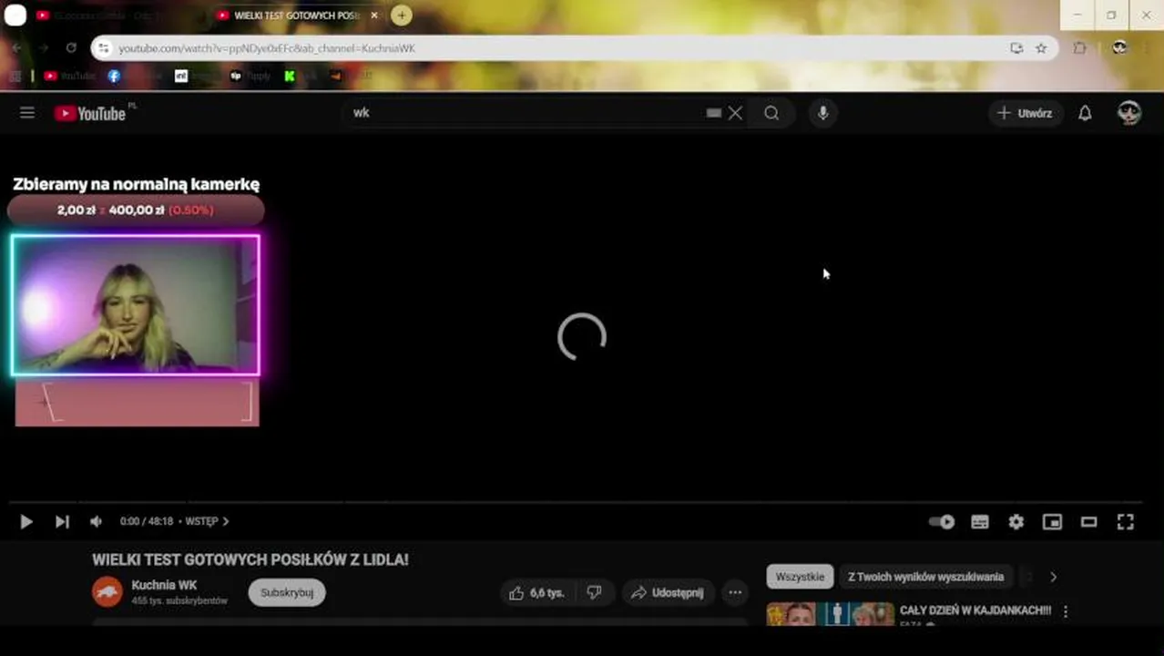Close the WIELKI TEST GOTOWYCH POSIŁKÓW tab
Screen dimensions: 1164x656
click(373, 15)
